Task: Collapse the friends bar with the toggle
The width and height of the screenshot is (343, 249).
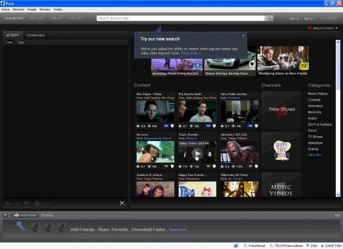Action: pos(6,215)
